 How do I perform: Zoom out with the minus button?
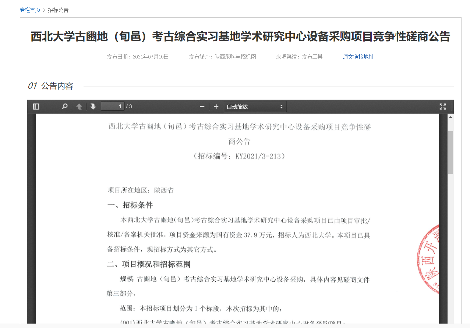[x=202, y=107]
